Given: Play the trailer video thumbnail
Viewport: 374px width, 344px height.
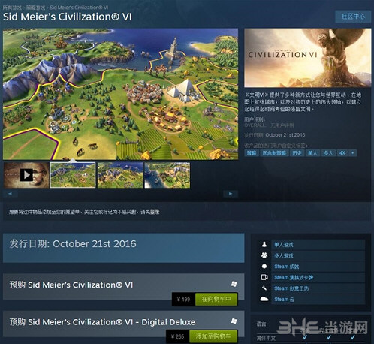Looking at the screenshot, I should pyautogui.click(x=26, y=175).
